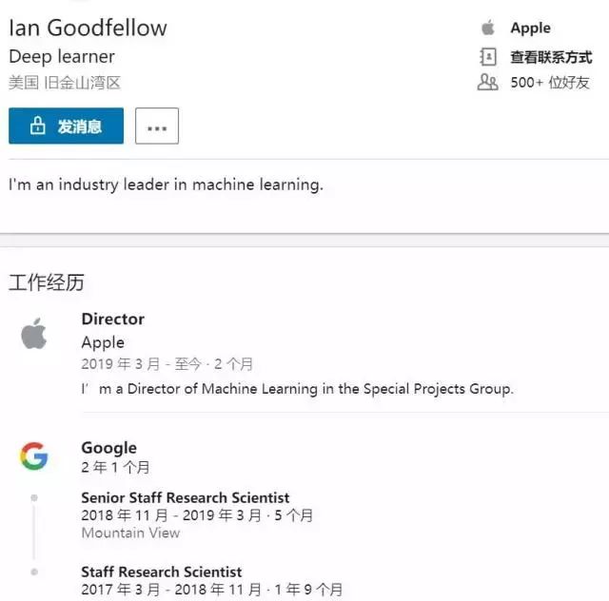Image resolution: width=609 pixels, height=601 pixels.
Task: Click the Senior Staff Research Scientist title
Action: (186, 497)
